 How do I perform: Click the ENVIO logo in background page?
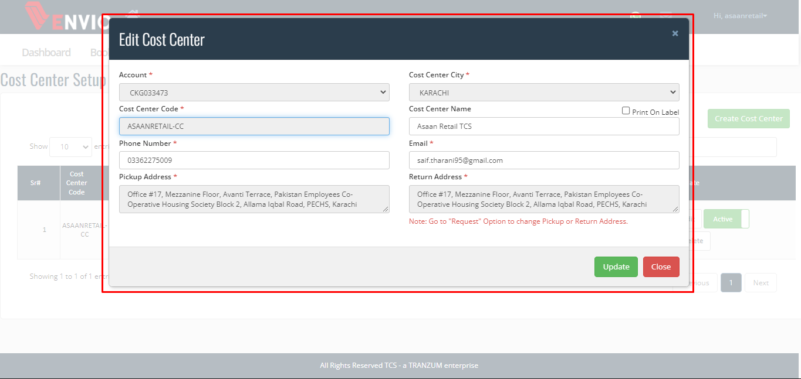click(x=67, y=16)
